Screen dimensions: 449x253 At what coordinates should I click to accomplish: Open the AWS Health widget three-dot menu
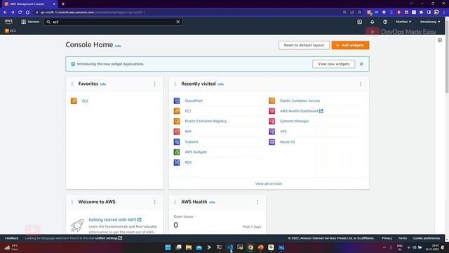257,202
